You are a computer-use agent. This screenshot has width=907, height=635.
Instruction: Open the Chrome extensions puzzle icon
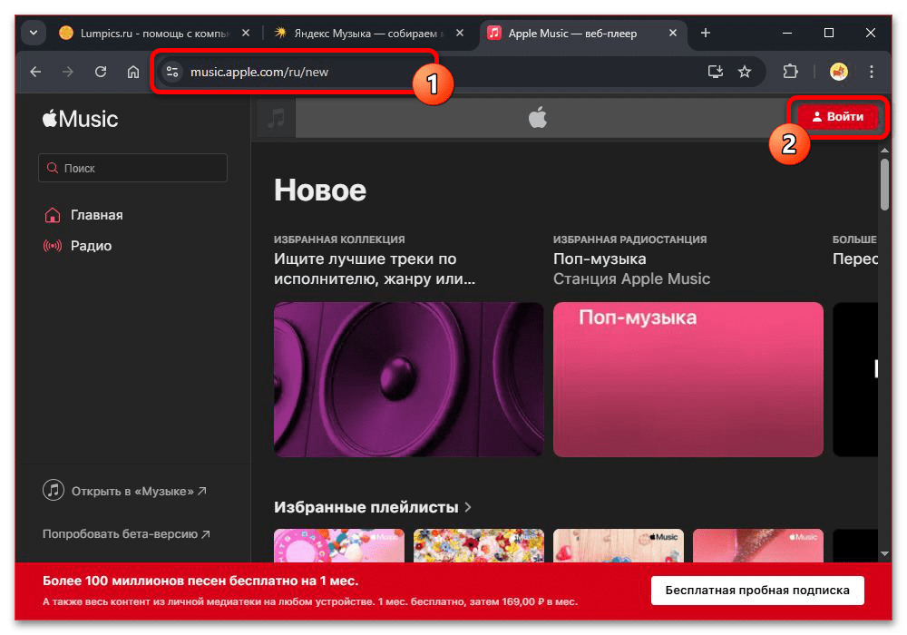pyautogui.click(x=791, y=72)
